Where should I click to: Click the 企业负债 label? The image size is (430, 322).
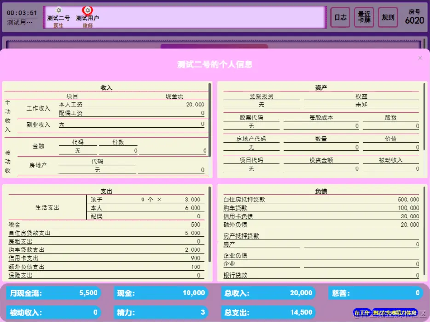(x=235, y=255)
